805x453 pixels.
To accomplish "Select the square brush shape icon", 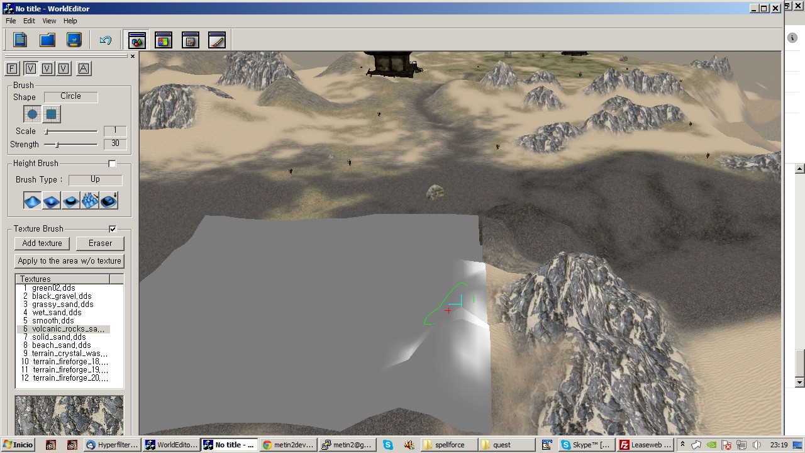I will (52, 115).
